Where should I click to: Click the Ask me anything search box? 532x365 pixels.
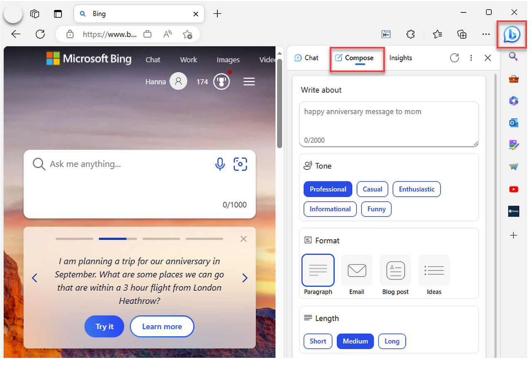140,184
